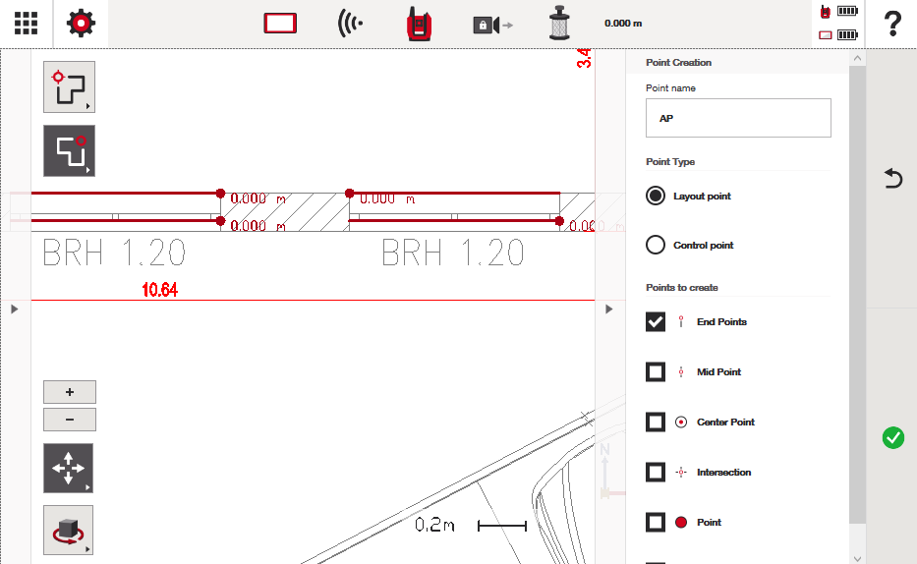Open settings with the red gear icon
This screenshot has width=917, height=564.
(x=81, y=24)
